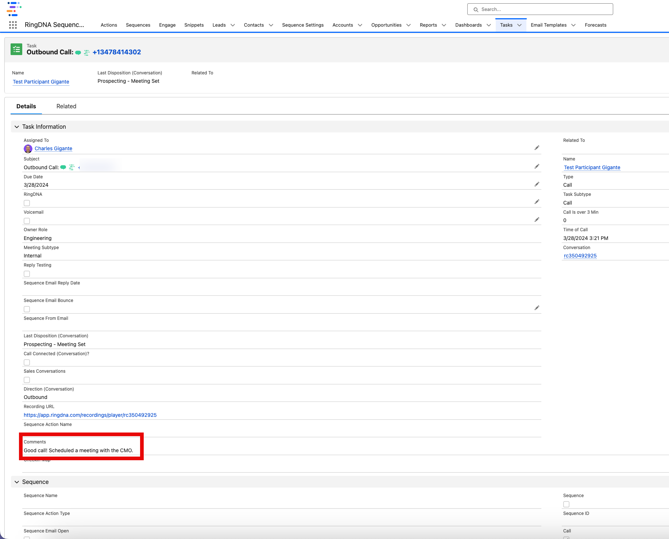Viewport: 669px width, 539px height.
Task: Toggle the Sales Conversations checkbox
Action: point(27,380)
